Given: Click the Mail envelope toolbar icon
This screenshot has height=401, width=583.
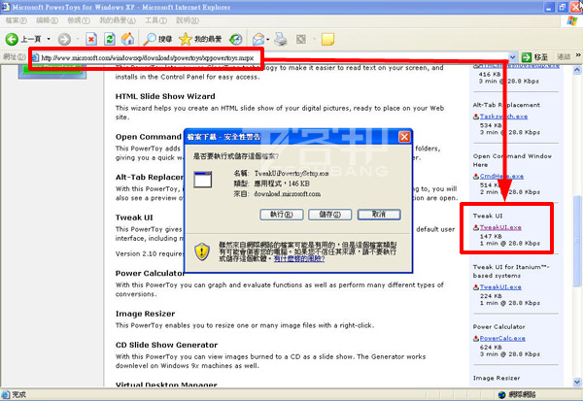Looking at the screenshot, I should [258, 39].
